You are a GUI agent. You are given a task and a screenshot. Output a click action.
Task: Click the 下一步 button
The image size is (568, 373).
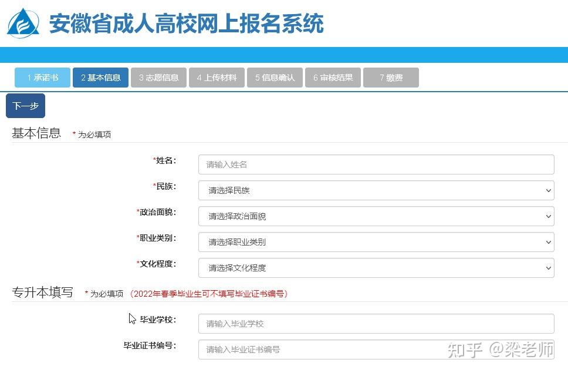pos(25,106)
